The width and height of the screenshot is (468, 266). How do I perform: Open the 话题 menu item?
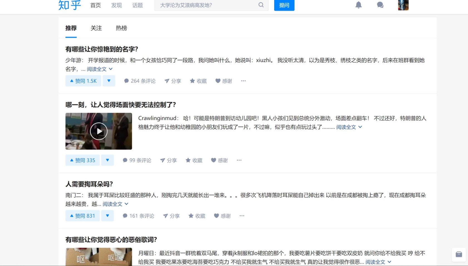pyautogui.click(x=137, y=5)
